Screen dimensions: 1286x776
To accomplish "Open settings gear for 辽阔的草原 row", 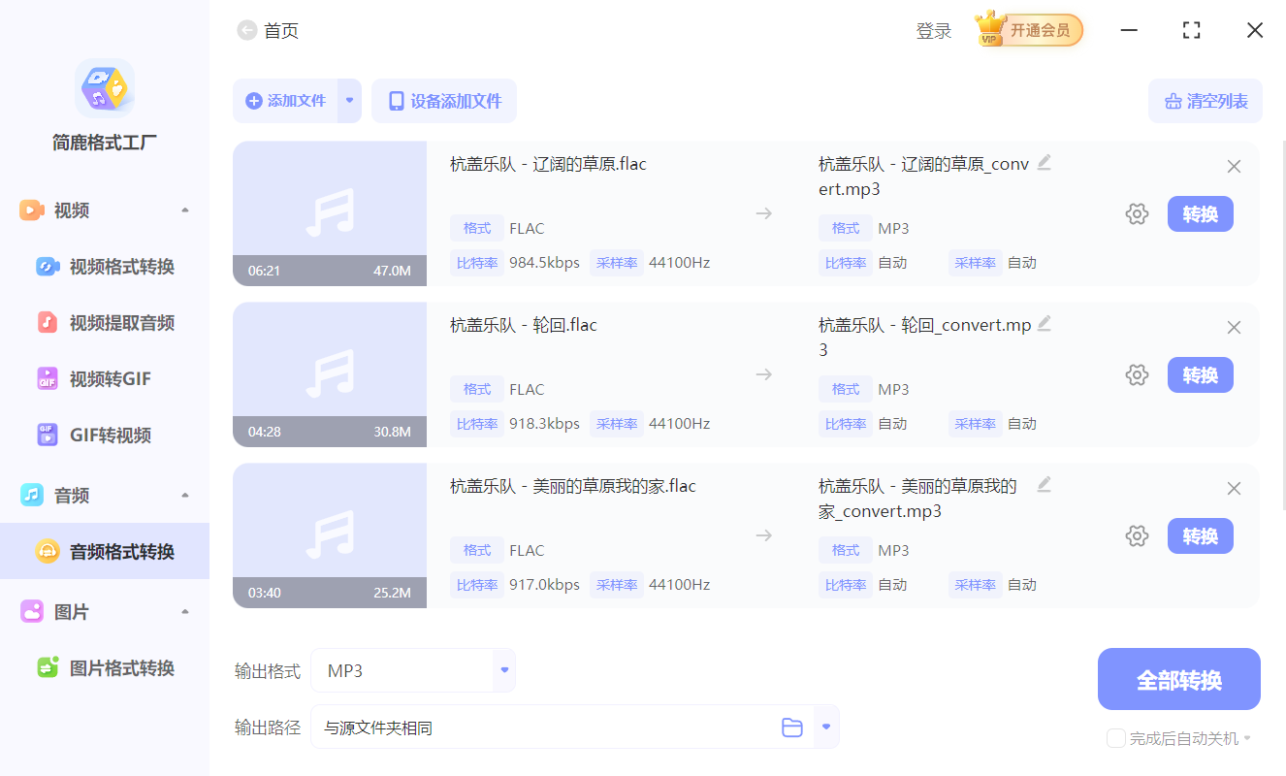I will click(x=1137, y=214).
